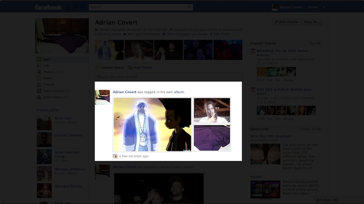Viewport: 364px width, 204px height.
Task: Click the Info sidebar icon
Action: click(x=39, y=66)
